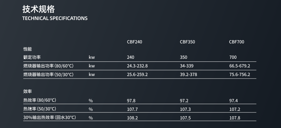This screenshot has width=281, height=128.
Task: Click the 热效率 (80/60°C) row label
Action: (x=39, y=100)
